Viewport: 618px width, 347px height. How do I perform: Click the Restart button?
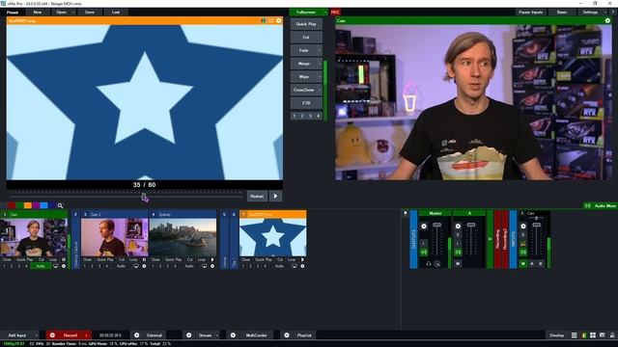[257, 196]
